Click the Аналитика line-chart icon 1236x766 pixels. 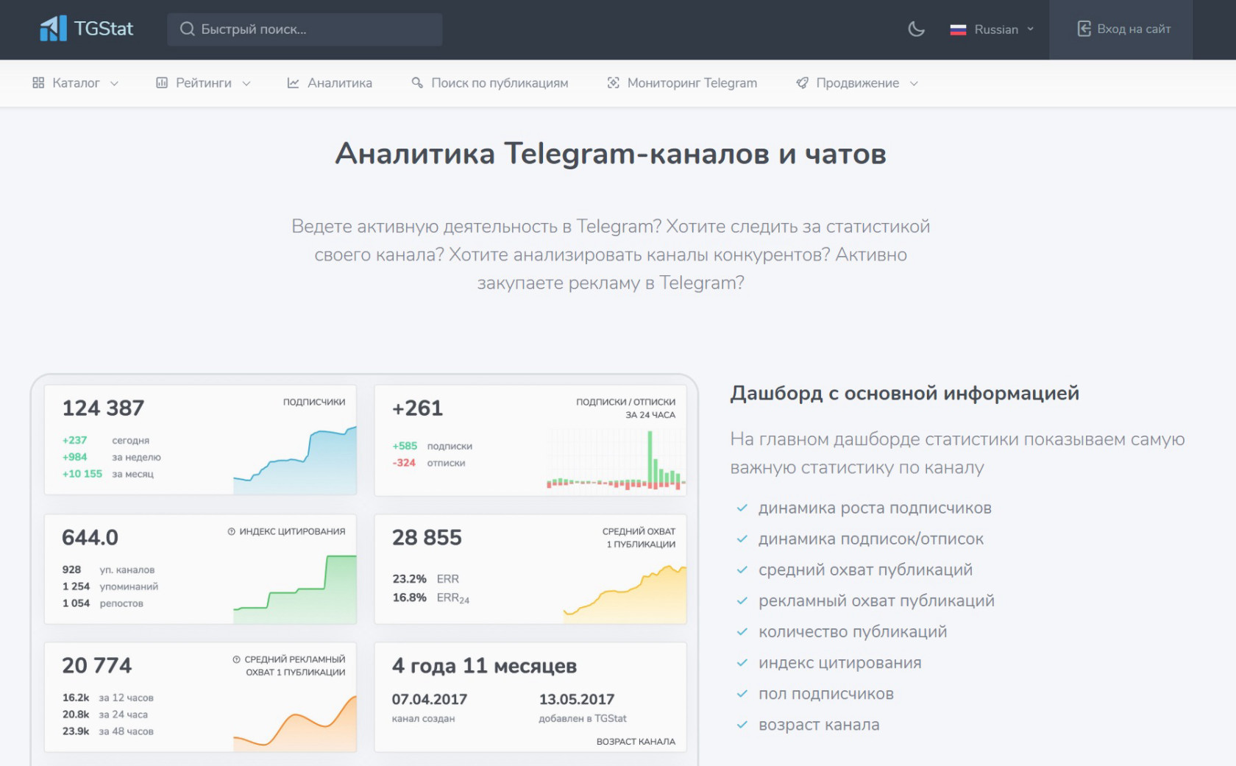293,83
